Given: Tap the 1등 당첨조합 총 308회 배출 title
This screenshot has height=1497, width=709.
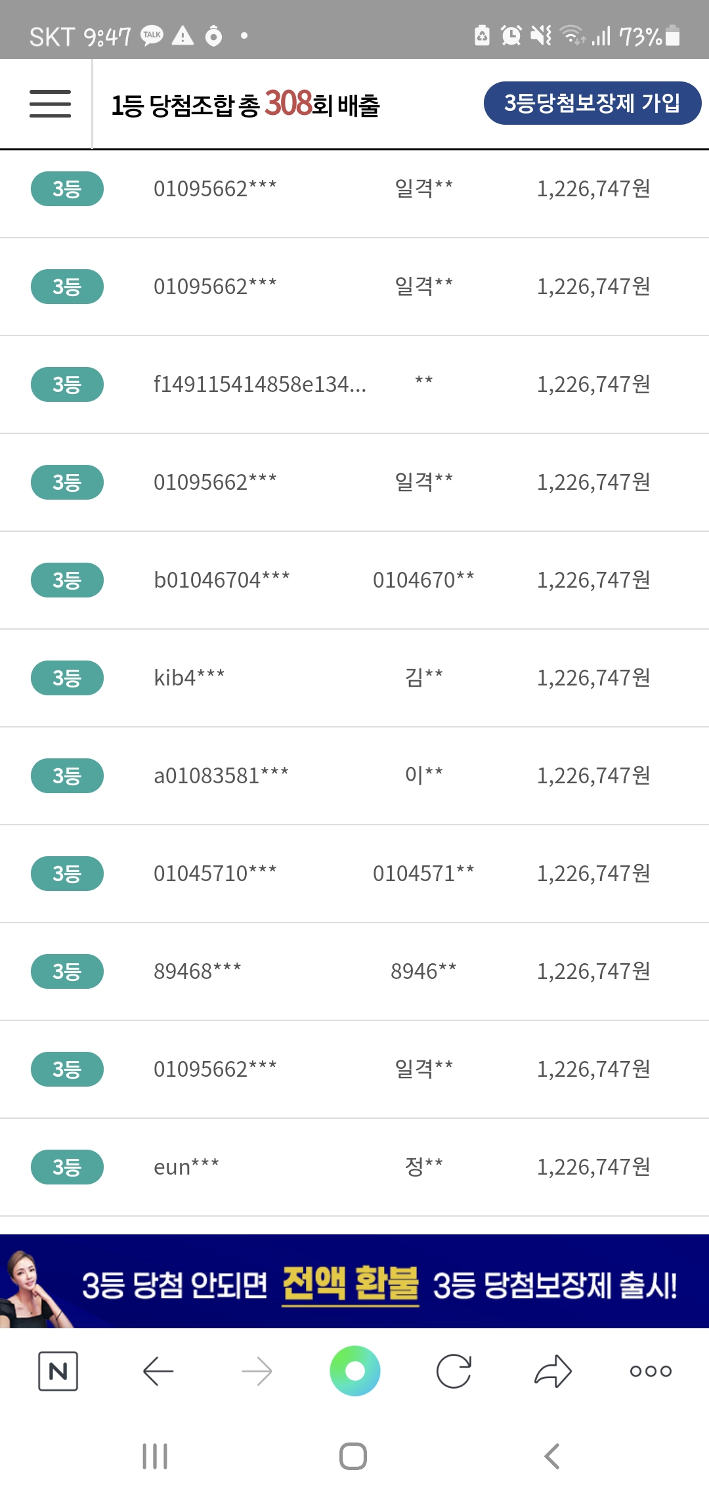Looking at the screenshot, I should point(246,105).
